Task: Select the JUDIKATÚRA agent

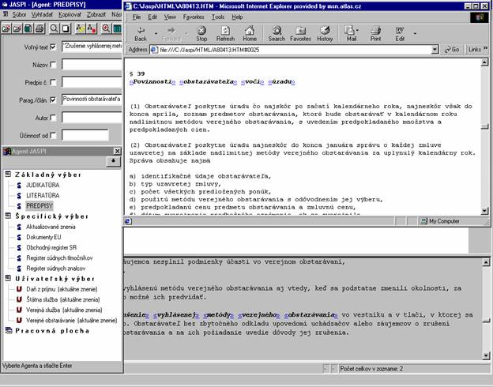Action: point(43,185)
